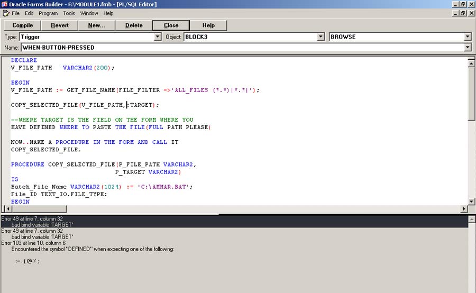Click the Oracle Forms Builder title bar icon
The image size is (476, 293).
click(x=4, y=4)
